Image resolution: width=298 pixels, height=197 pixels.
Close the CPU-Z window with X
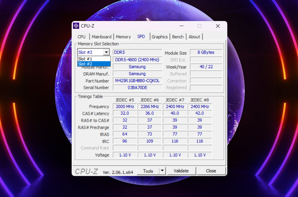(218, 26)
